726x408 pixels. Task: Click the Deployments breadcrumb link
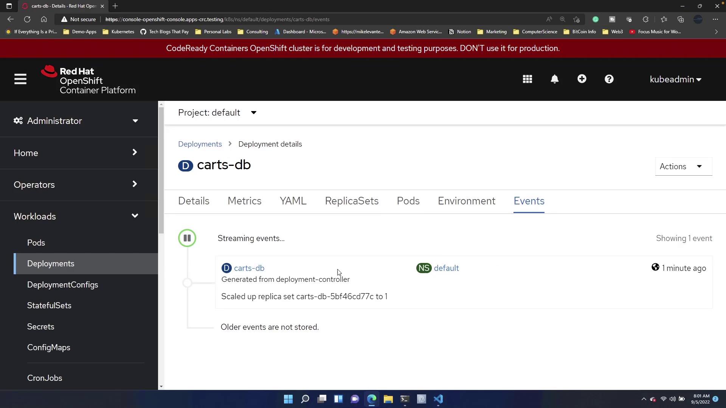pos(200,144)
